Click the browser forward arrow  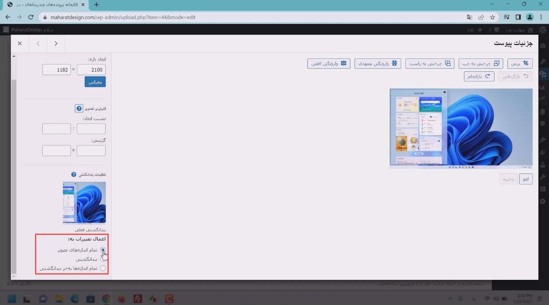[x=19, y=17]
